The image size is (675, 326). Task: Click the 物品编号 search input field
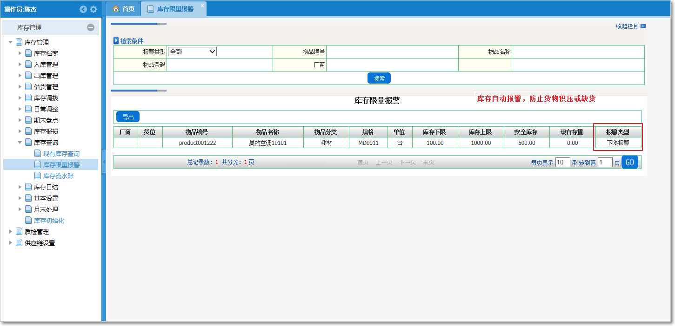pos(392,52)
